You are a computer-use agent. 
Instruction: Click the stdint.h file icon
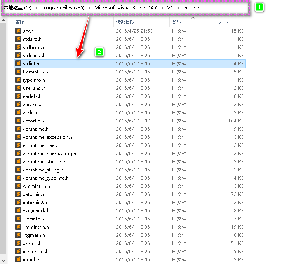(x=18, y=63)
